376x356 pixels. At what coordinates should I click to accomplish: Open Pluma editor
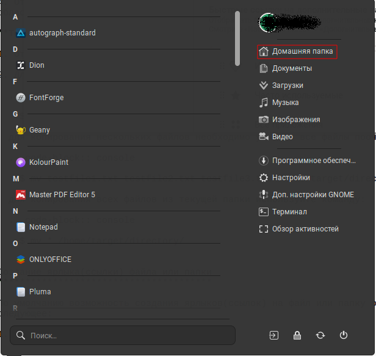pyautogui.click(x=40, y=292)
